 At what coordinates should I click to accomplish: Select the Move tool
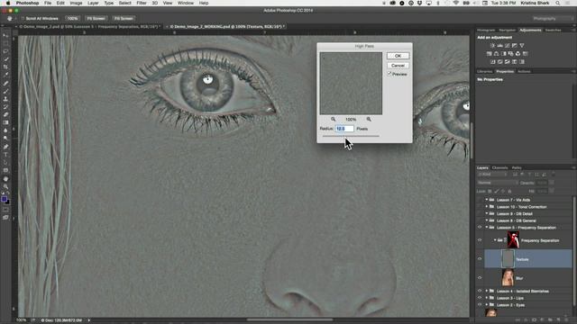5,35
